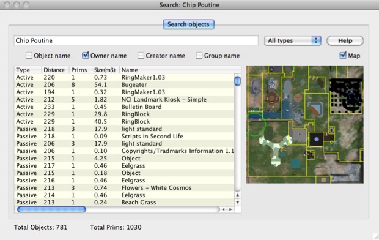This screenshot has width=379, height=240.
Task: Select the light standard row at distance 218
Action: [x=124, y=129]
